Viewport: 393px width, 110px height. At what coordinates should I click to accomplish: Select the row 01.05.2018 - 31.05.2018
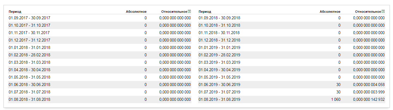[100, 77]
